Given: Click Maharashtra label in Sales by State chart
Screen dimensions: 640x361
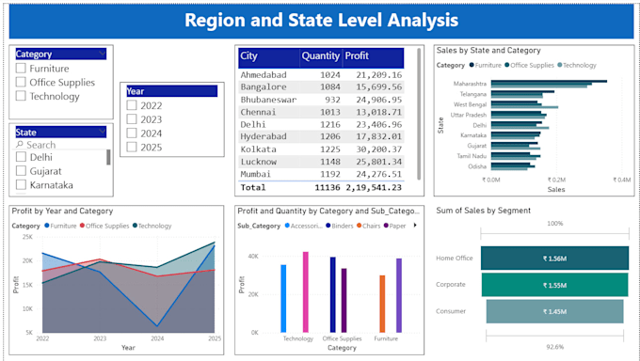Looking at the screenshot, I should [470, 84].
